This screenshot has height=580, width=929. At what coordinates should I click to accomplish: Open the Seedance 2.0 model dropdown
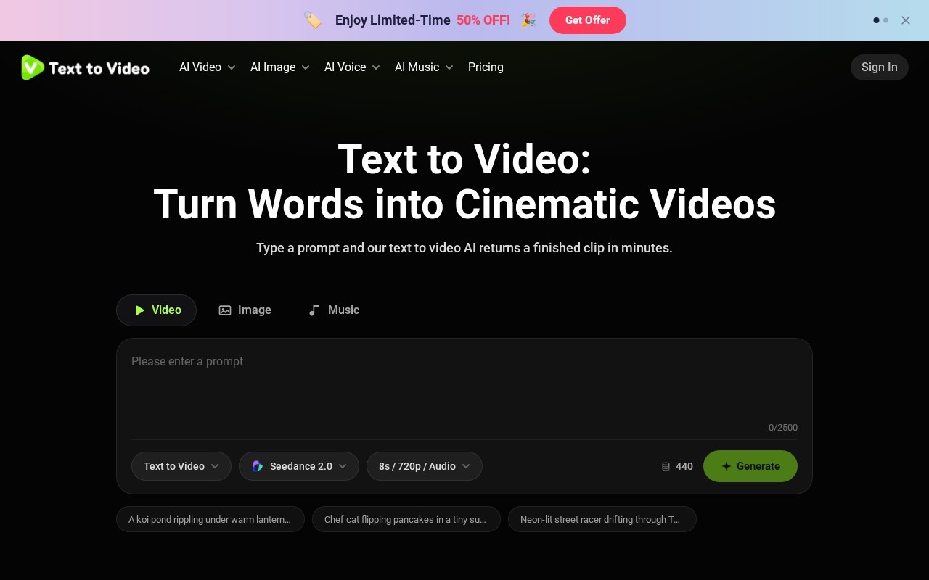[299, 466]
